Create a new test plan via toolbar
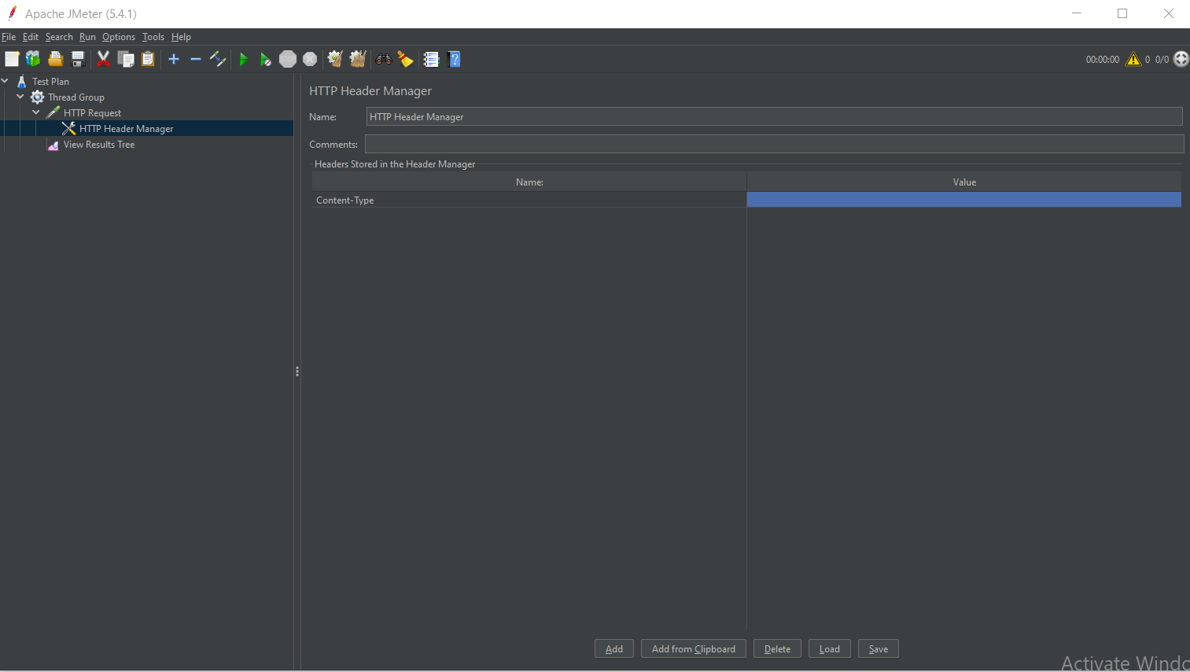This screenshot has width=1190, height=672. click(12, 59)
